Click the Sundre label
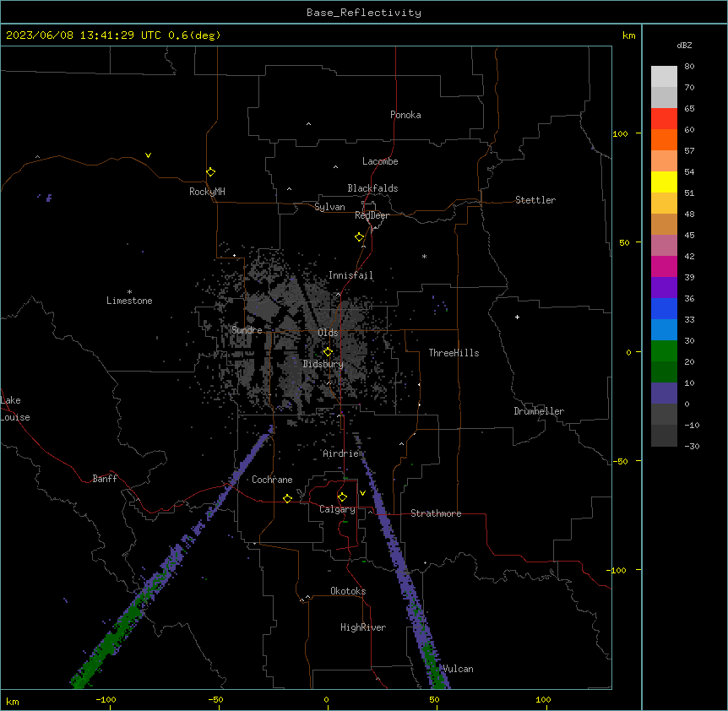Viewport: 728px width, 711px height. pos(247,330)
